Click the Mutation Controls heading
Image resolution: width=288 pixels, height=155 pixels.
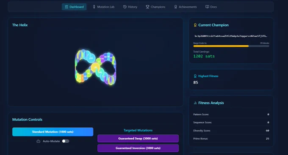click(x=27, y=120)
